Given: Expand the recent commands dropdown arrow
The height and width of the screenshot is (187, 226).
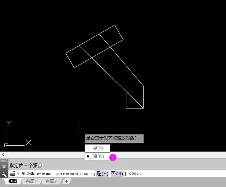Looking at the screenshot, I should click(18, 173).
